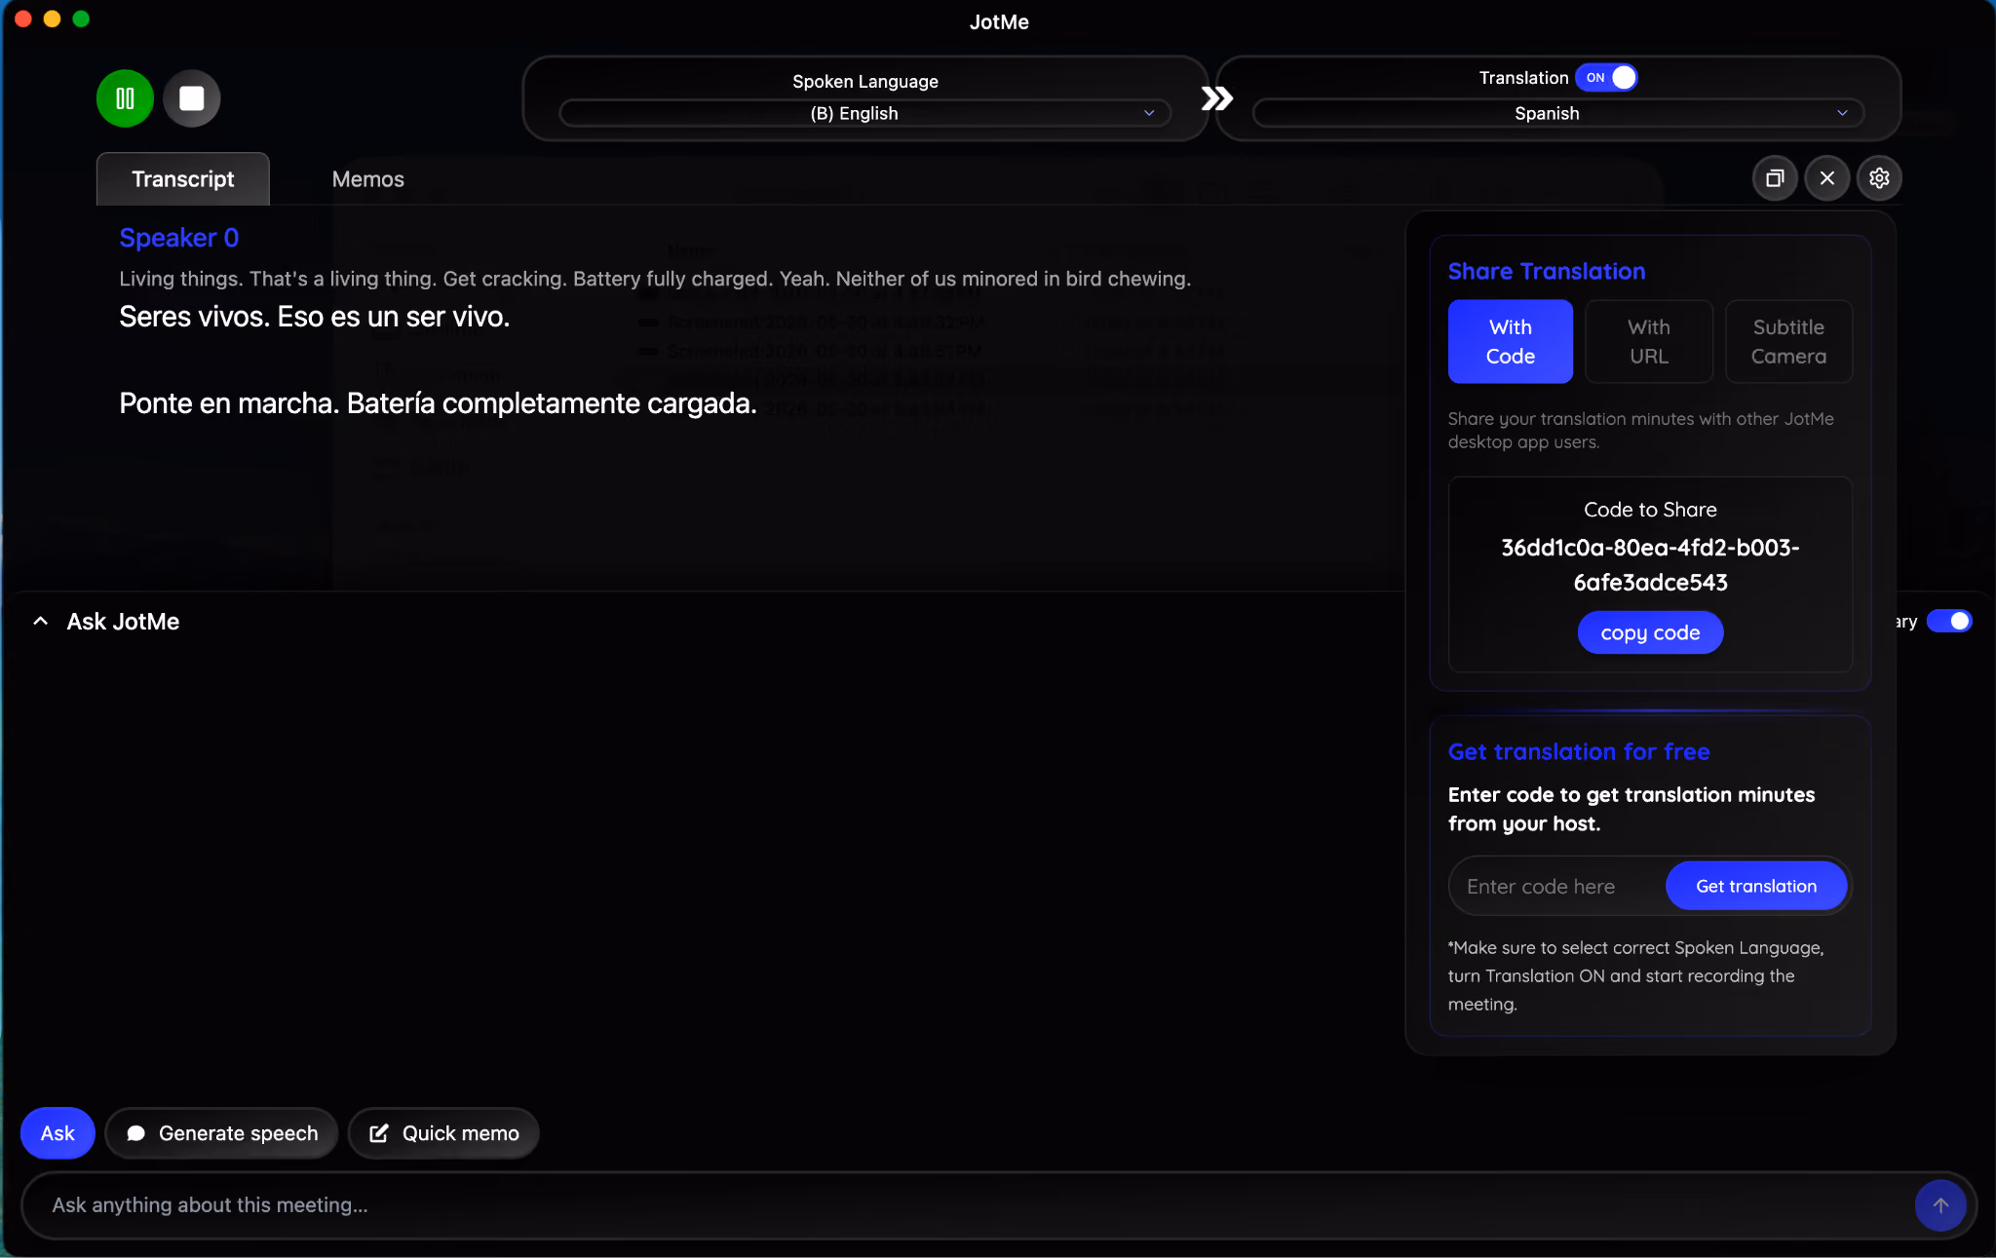Select the Subtitle Camera share option
The width and height of the screenshot is (1996, 1258).
click(1788, 342)
